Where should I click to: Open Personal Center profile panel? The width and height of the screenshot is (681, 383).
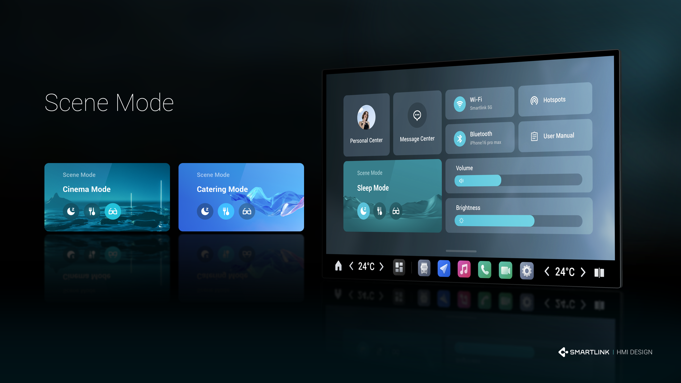pos(366,122)
